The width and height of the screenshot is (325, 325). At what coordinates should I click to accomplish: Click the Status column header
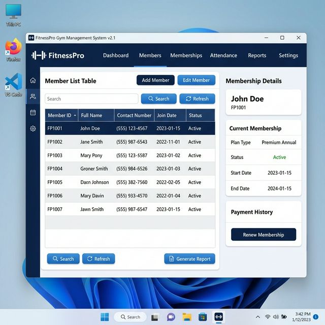coord(201,115)
